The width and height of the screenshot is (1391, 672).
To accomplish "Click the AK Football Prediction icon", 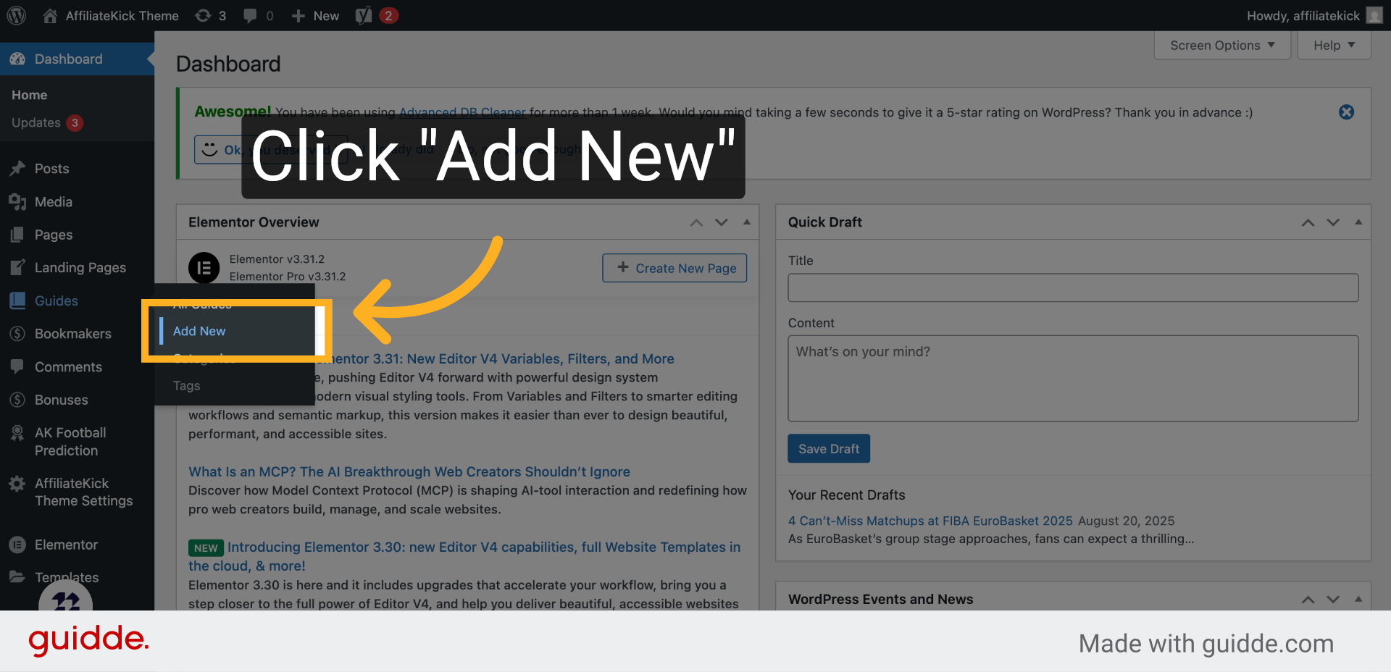I will click(x=17, y=433).
